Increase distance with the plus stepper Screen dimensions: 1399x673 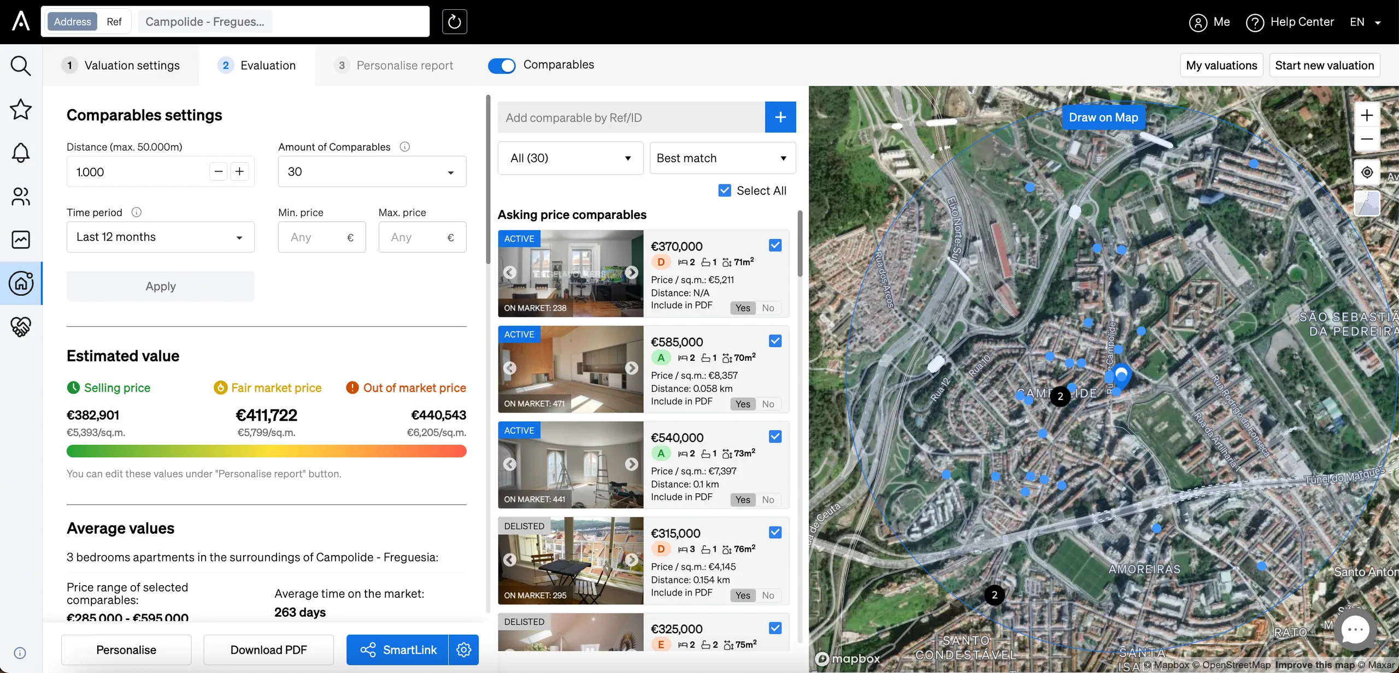239,171
